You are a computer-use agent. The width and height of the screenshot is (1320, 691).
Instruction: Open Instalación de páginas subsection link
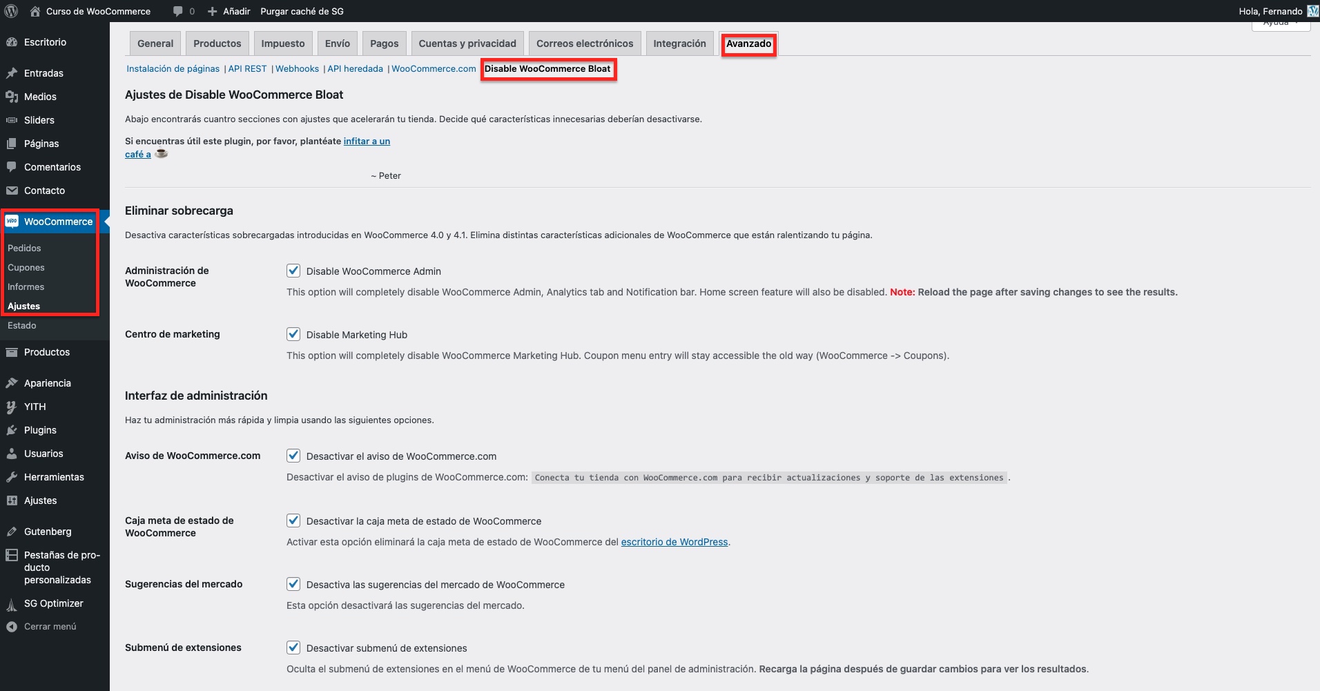coord(173,69)
